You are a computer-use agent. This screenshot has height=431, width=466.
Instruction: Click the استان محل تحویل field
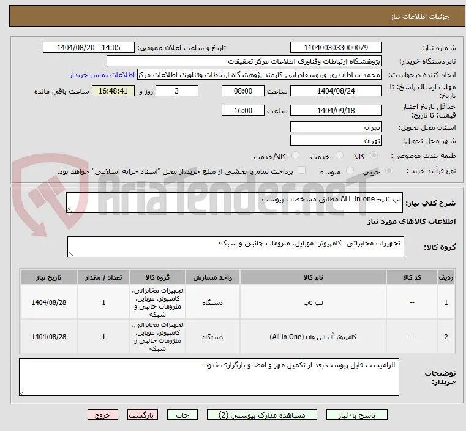click(336, 127)
